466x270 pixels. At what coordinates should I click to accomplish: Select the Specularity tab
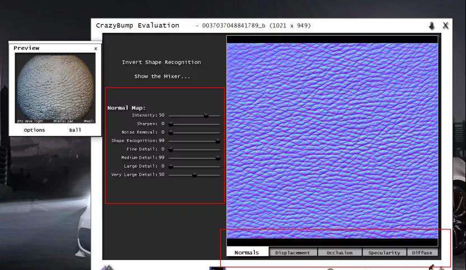point(384,252)
